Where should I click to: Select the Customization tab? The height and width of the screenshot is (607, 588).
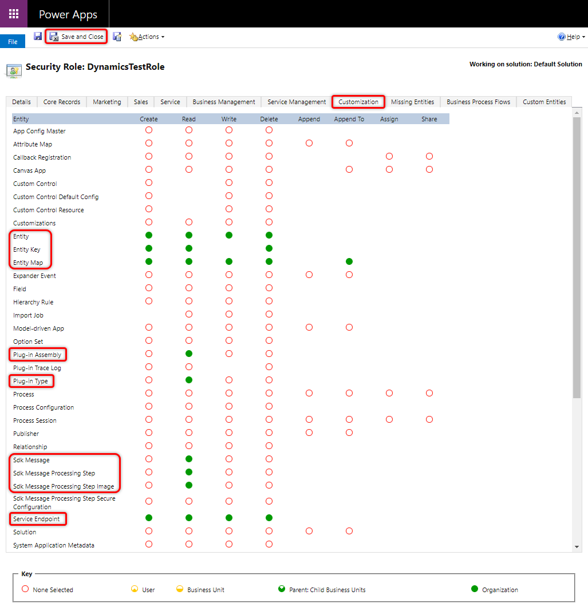[358, 102]
